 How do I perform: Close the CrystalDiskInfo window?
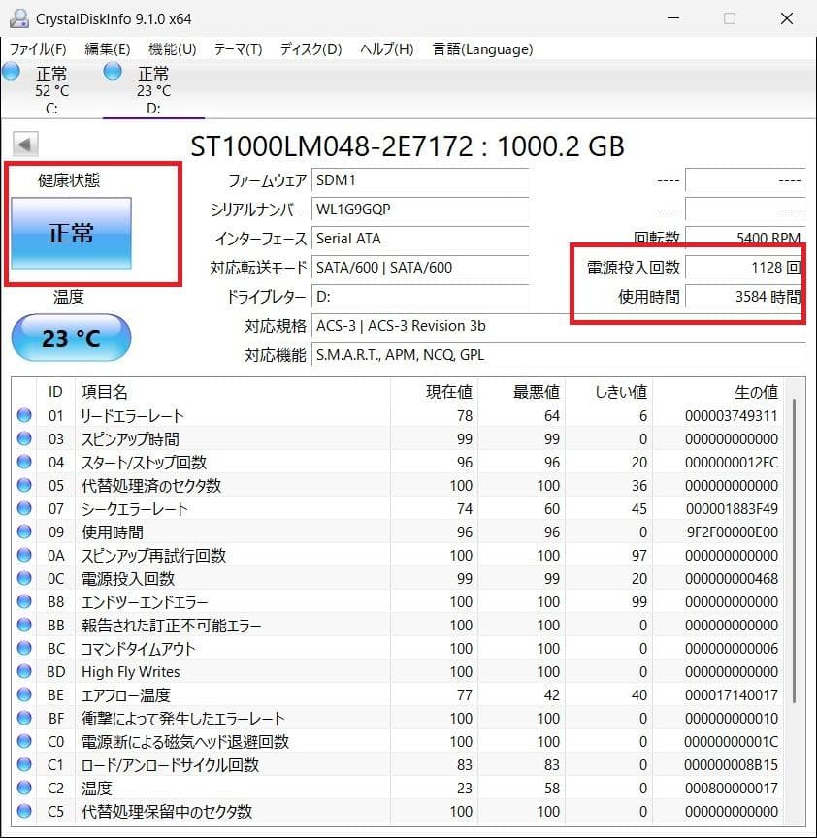tap(787, 18)
